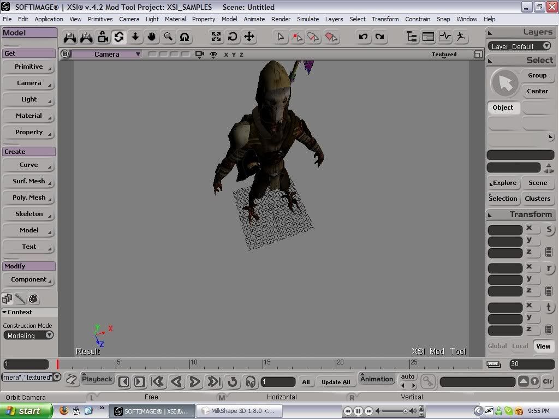Open the script command history dropdown arrow

pyautogui.click(x=57, y=377)
